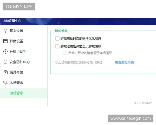Image resolution: width=156 pixels, height=125 pixels.
Task: Click the 基本设置 hexagon gear icon
Action: (5, 31)
